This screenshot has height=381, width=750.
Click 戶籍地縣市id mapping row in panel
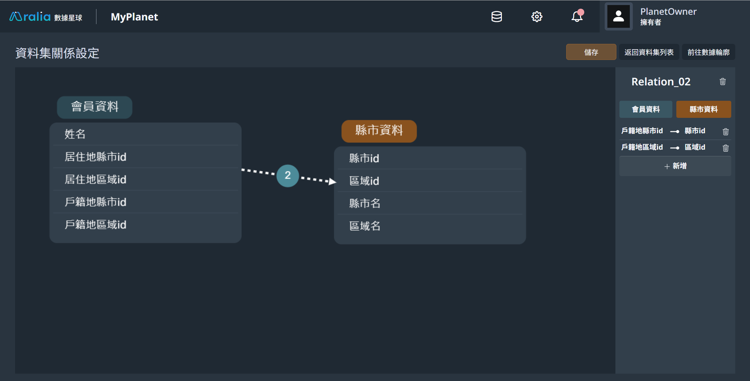tap(675, 131)
